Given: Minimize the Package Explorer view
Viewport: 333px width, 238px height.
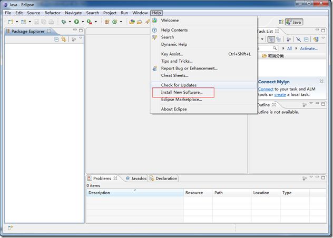Looking at the screenshot, I should (75, 30).
